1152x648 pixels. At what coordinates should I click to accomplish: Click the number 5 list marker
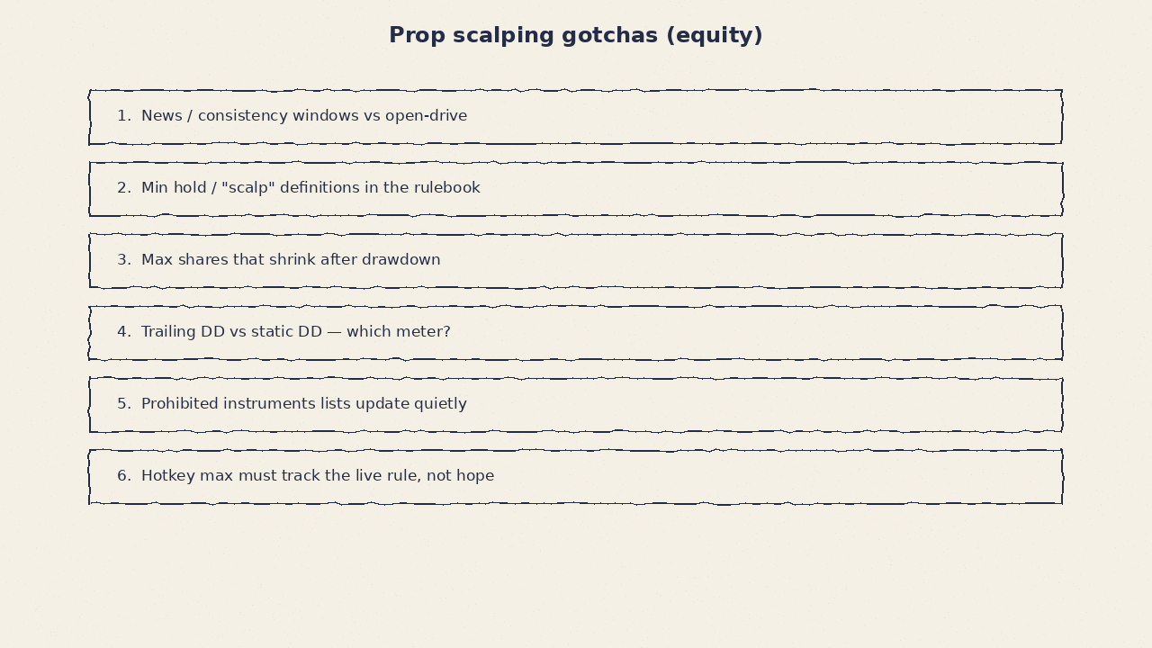click(x=124, y=404)
